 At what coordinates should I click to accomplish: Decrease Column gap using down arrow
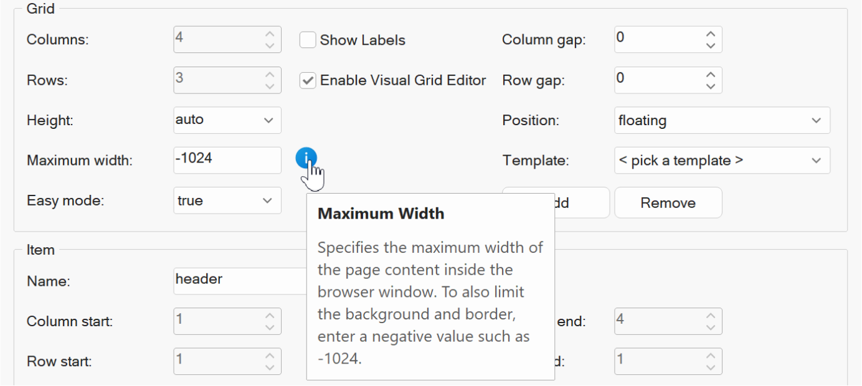(711, 45)
